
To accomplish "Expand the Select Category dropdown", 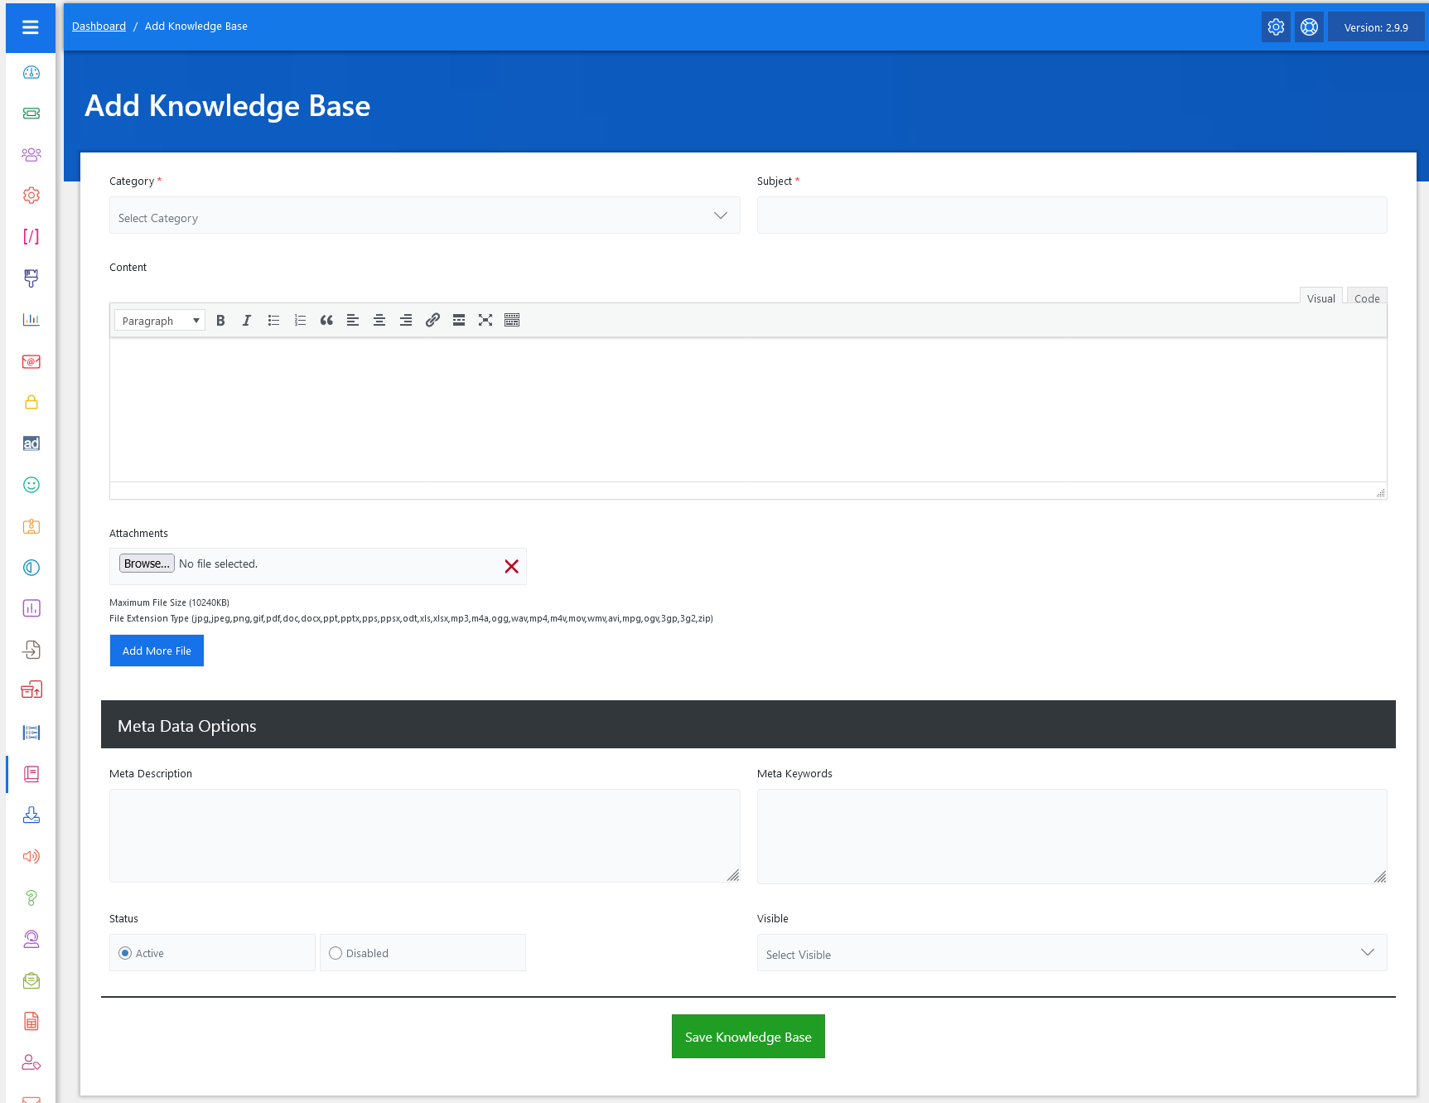I will coord(424,215).
